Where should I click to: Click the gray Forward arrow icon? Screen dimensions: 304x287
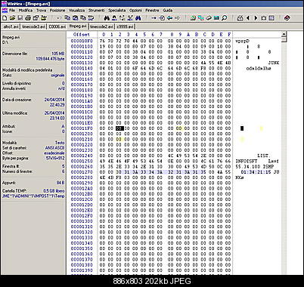pos(178,18)
